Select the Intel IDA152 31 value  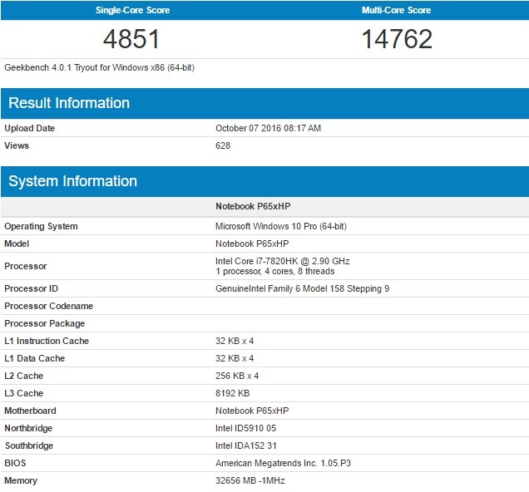[x=246, y=445]
